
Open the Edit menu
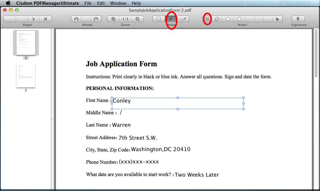tap(101, 3)
